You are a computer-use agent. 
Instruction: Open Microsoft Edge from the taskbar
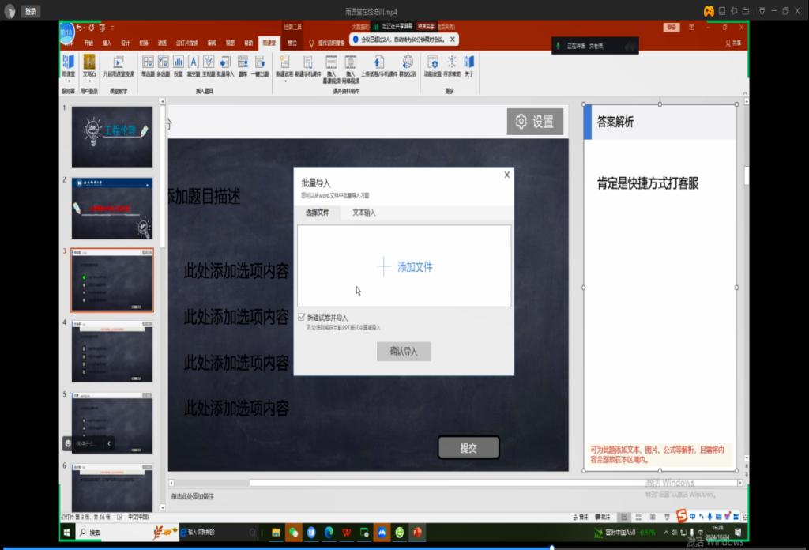pyautogui.click(x=329, y=533)
